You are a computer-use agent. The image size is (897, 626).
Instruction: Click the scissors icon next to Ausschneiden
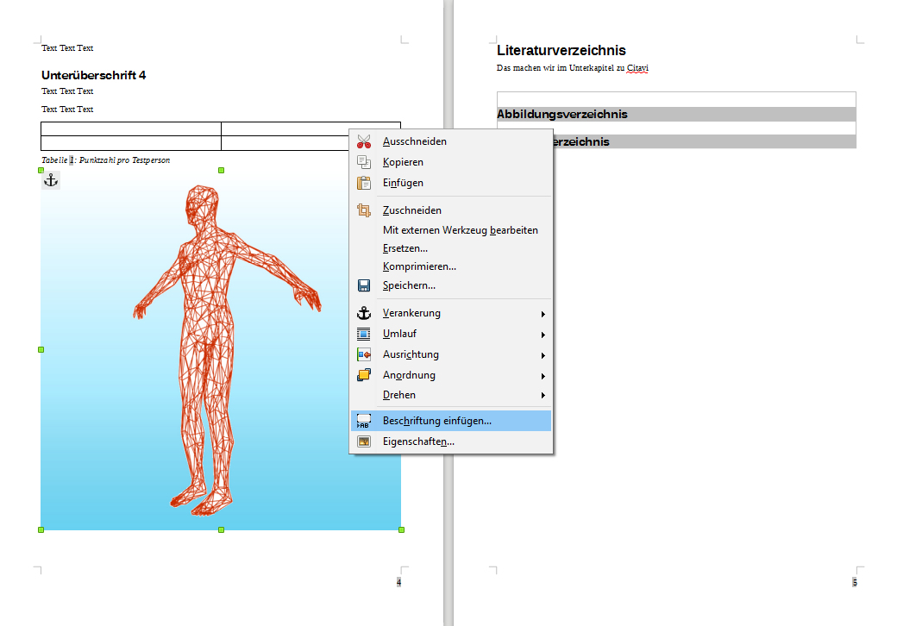coord(364,141)
